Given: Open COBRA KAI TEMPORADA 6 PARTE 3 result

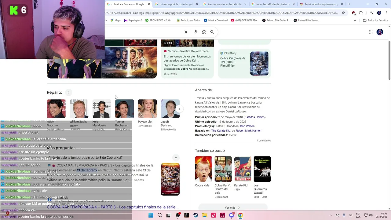Looking at the screenshot, I should coord(113,207).
